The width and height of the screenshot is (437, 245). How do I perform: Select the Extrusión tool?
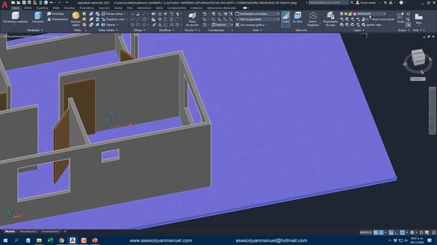[x=38, y=18]
